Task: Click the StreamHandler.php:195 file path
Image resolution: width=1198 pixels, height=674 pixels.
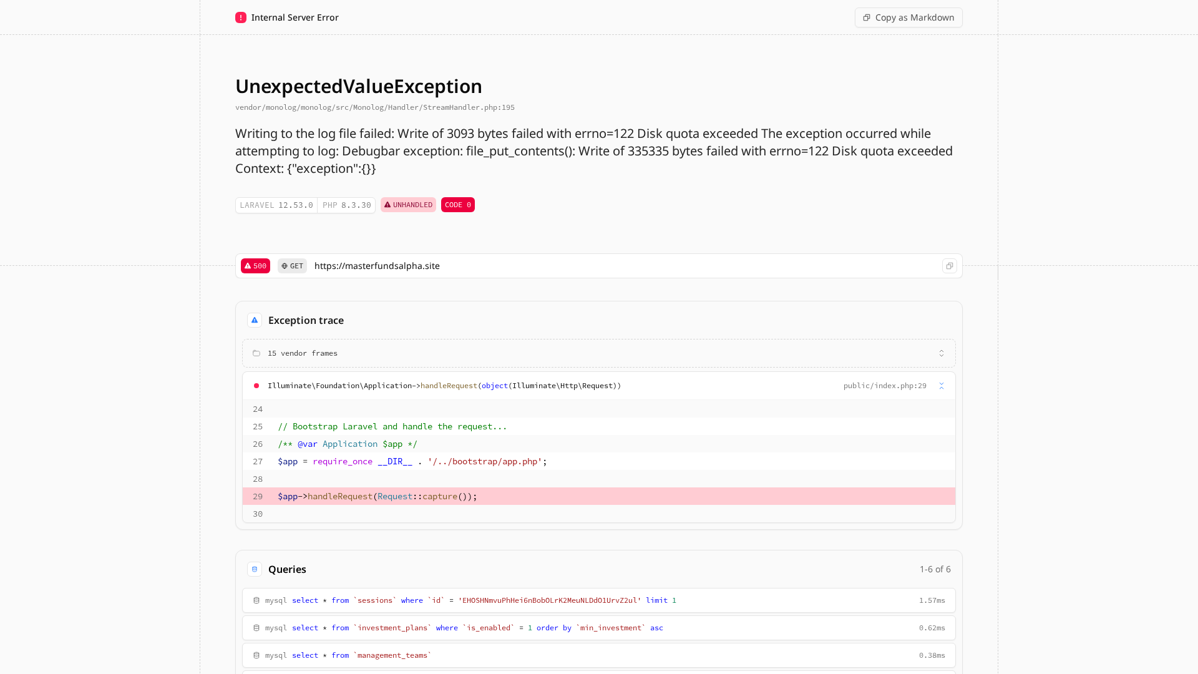Action: tap(375, 107)
